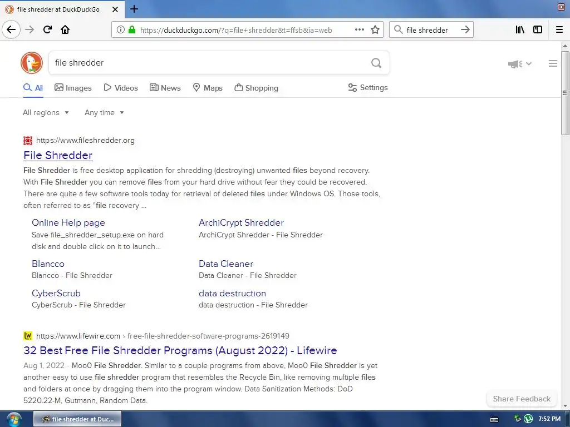Screen dimensions: 570x427
Task: Open the megaphone spread menu
Action: tap(519, 64)
